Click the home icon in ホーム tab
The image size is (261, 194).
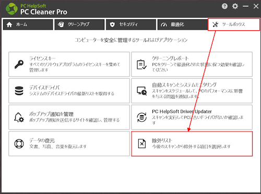tap(9, 25)
